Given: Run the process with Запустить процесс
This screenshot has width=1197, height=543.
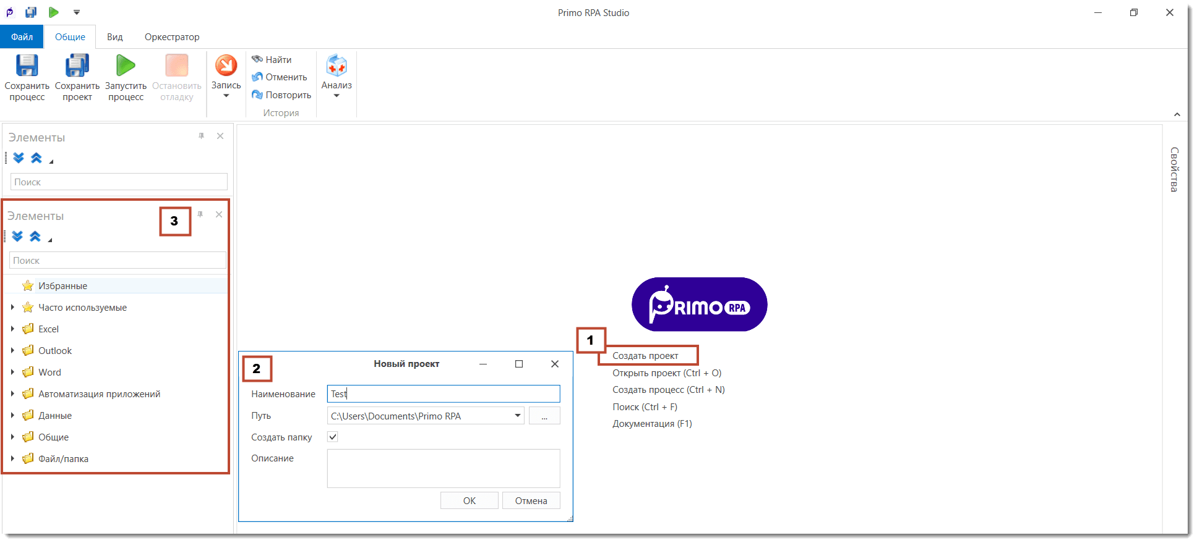Looking at the screenshot, I should tap(126, 65).
